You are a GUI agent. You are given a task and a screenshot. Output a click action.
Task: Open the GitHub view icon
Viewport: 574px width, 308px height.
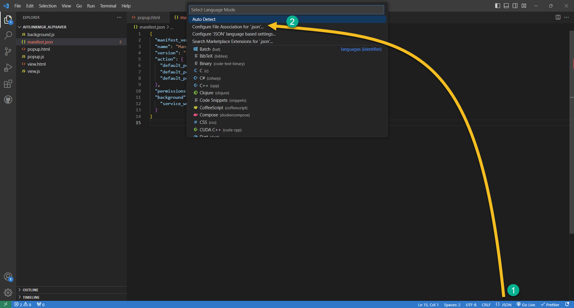click(8, 100)
